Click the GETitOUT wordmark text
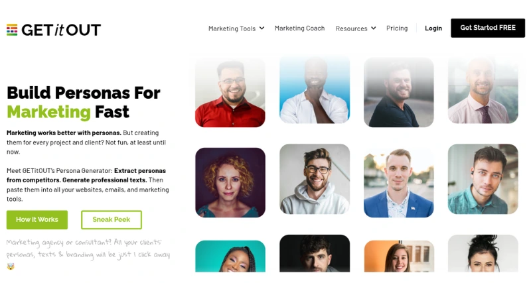Image resolution: width=531 pixels, height=283 pixels. pos(61,30)
